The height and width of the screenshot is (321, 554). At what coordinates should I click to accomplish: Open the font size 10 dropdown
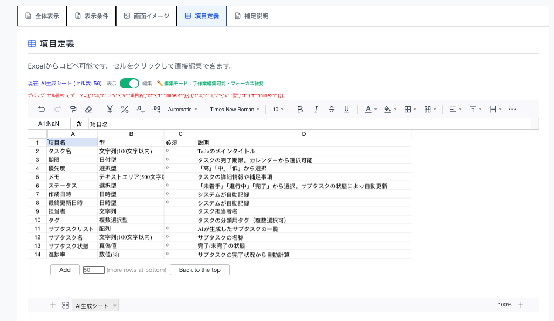[278, 110]
